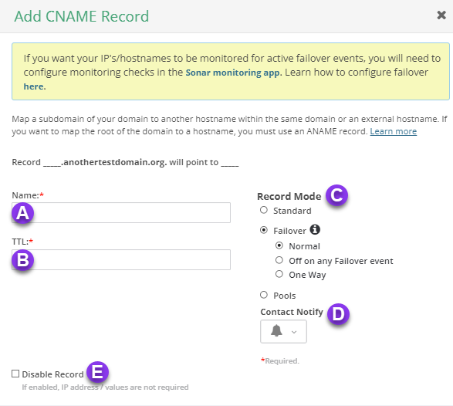Open the Learn more link
The height and width of the screenshot is (406, 453).
pyautogui.click(x=394, y=131)
